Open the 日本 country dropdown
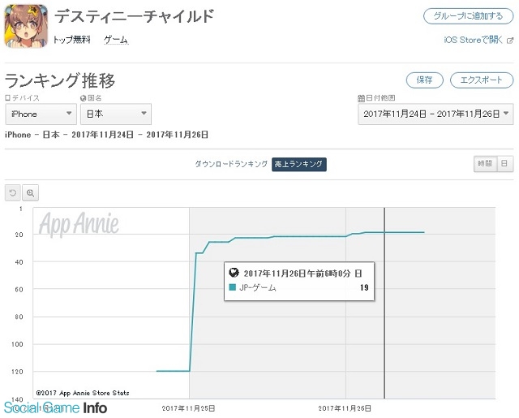The height and width of the screenshot is (418, 519). point(116,114)
